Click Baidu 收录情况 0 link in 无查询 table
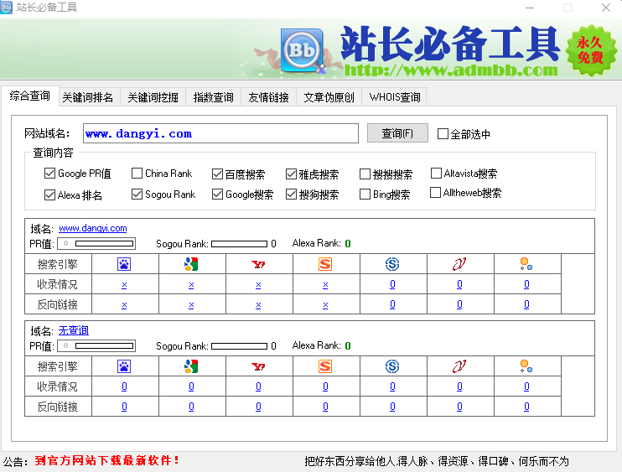Viewport: 622px width, 472px height. pyautogui.click(x=124, y=386)
